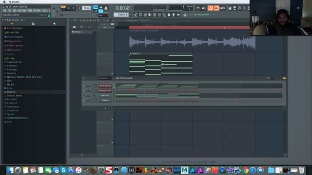Image resolution: width=312 pixels, height=175 pixels.
Task: Click the piano keys icon under playlist tools
Action: tap(74, 27)
